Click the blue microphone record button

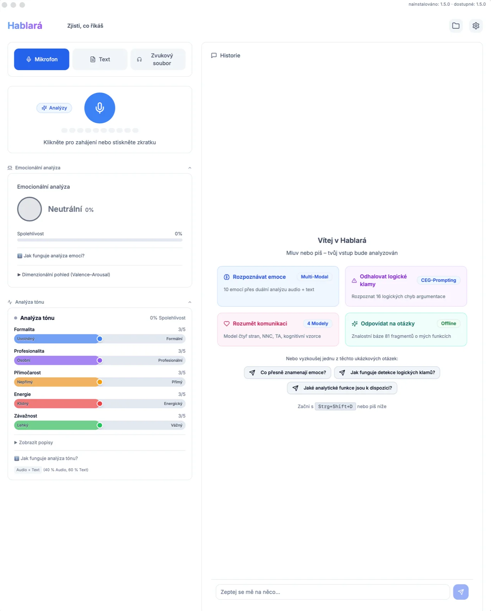(x=100, y=108)
